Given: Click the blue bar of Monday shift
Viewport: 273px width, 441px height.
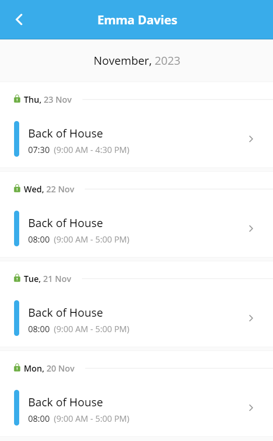Looking at the screenshot, I should coord(16,408).
